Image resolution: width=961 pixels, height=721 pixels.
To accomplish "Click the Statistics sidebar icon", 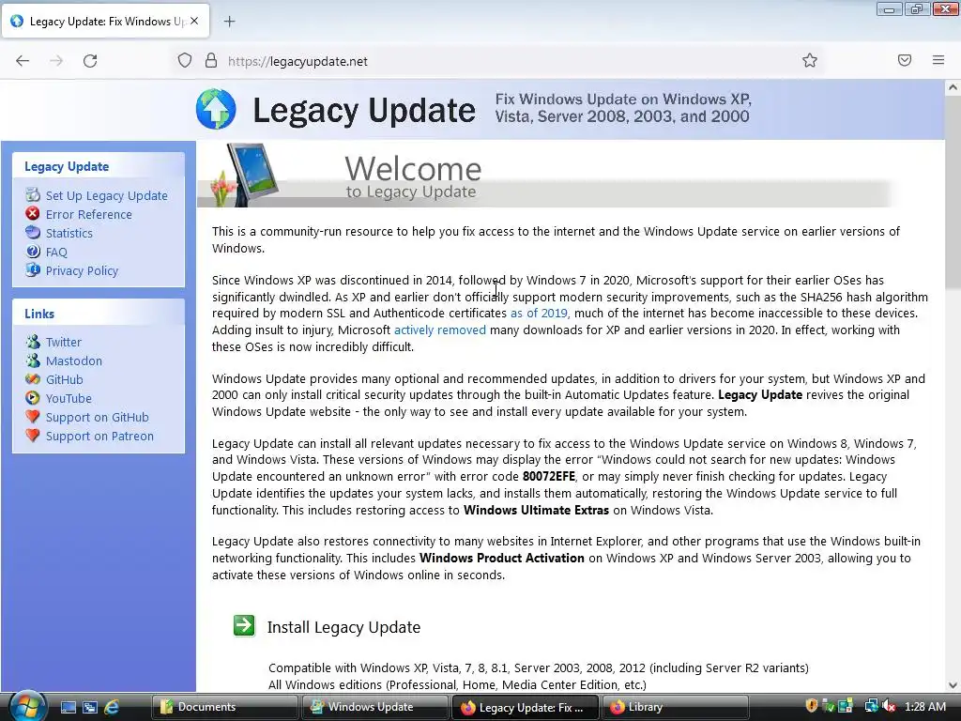I will pyautogui.click(x=33, y=233).
